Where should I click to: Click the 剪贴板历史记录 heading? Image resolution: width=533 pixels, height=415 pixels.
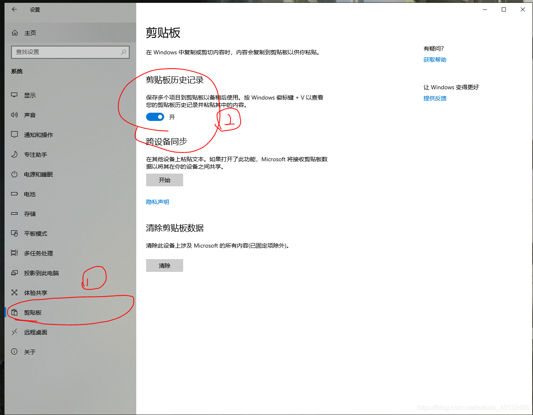click(175, 80)
